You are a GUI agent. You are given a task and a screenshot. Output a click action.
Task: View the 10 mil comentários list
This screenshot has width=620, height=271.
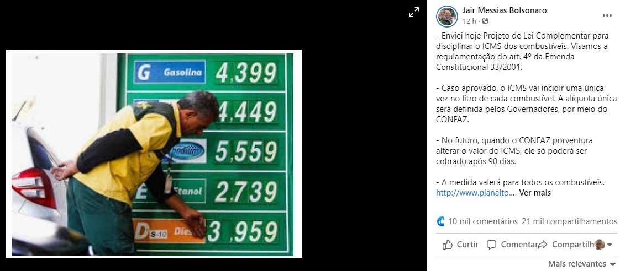coord(483,221)
